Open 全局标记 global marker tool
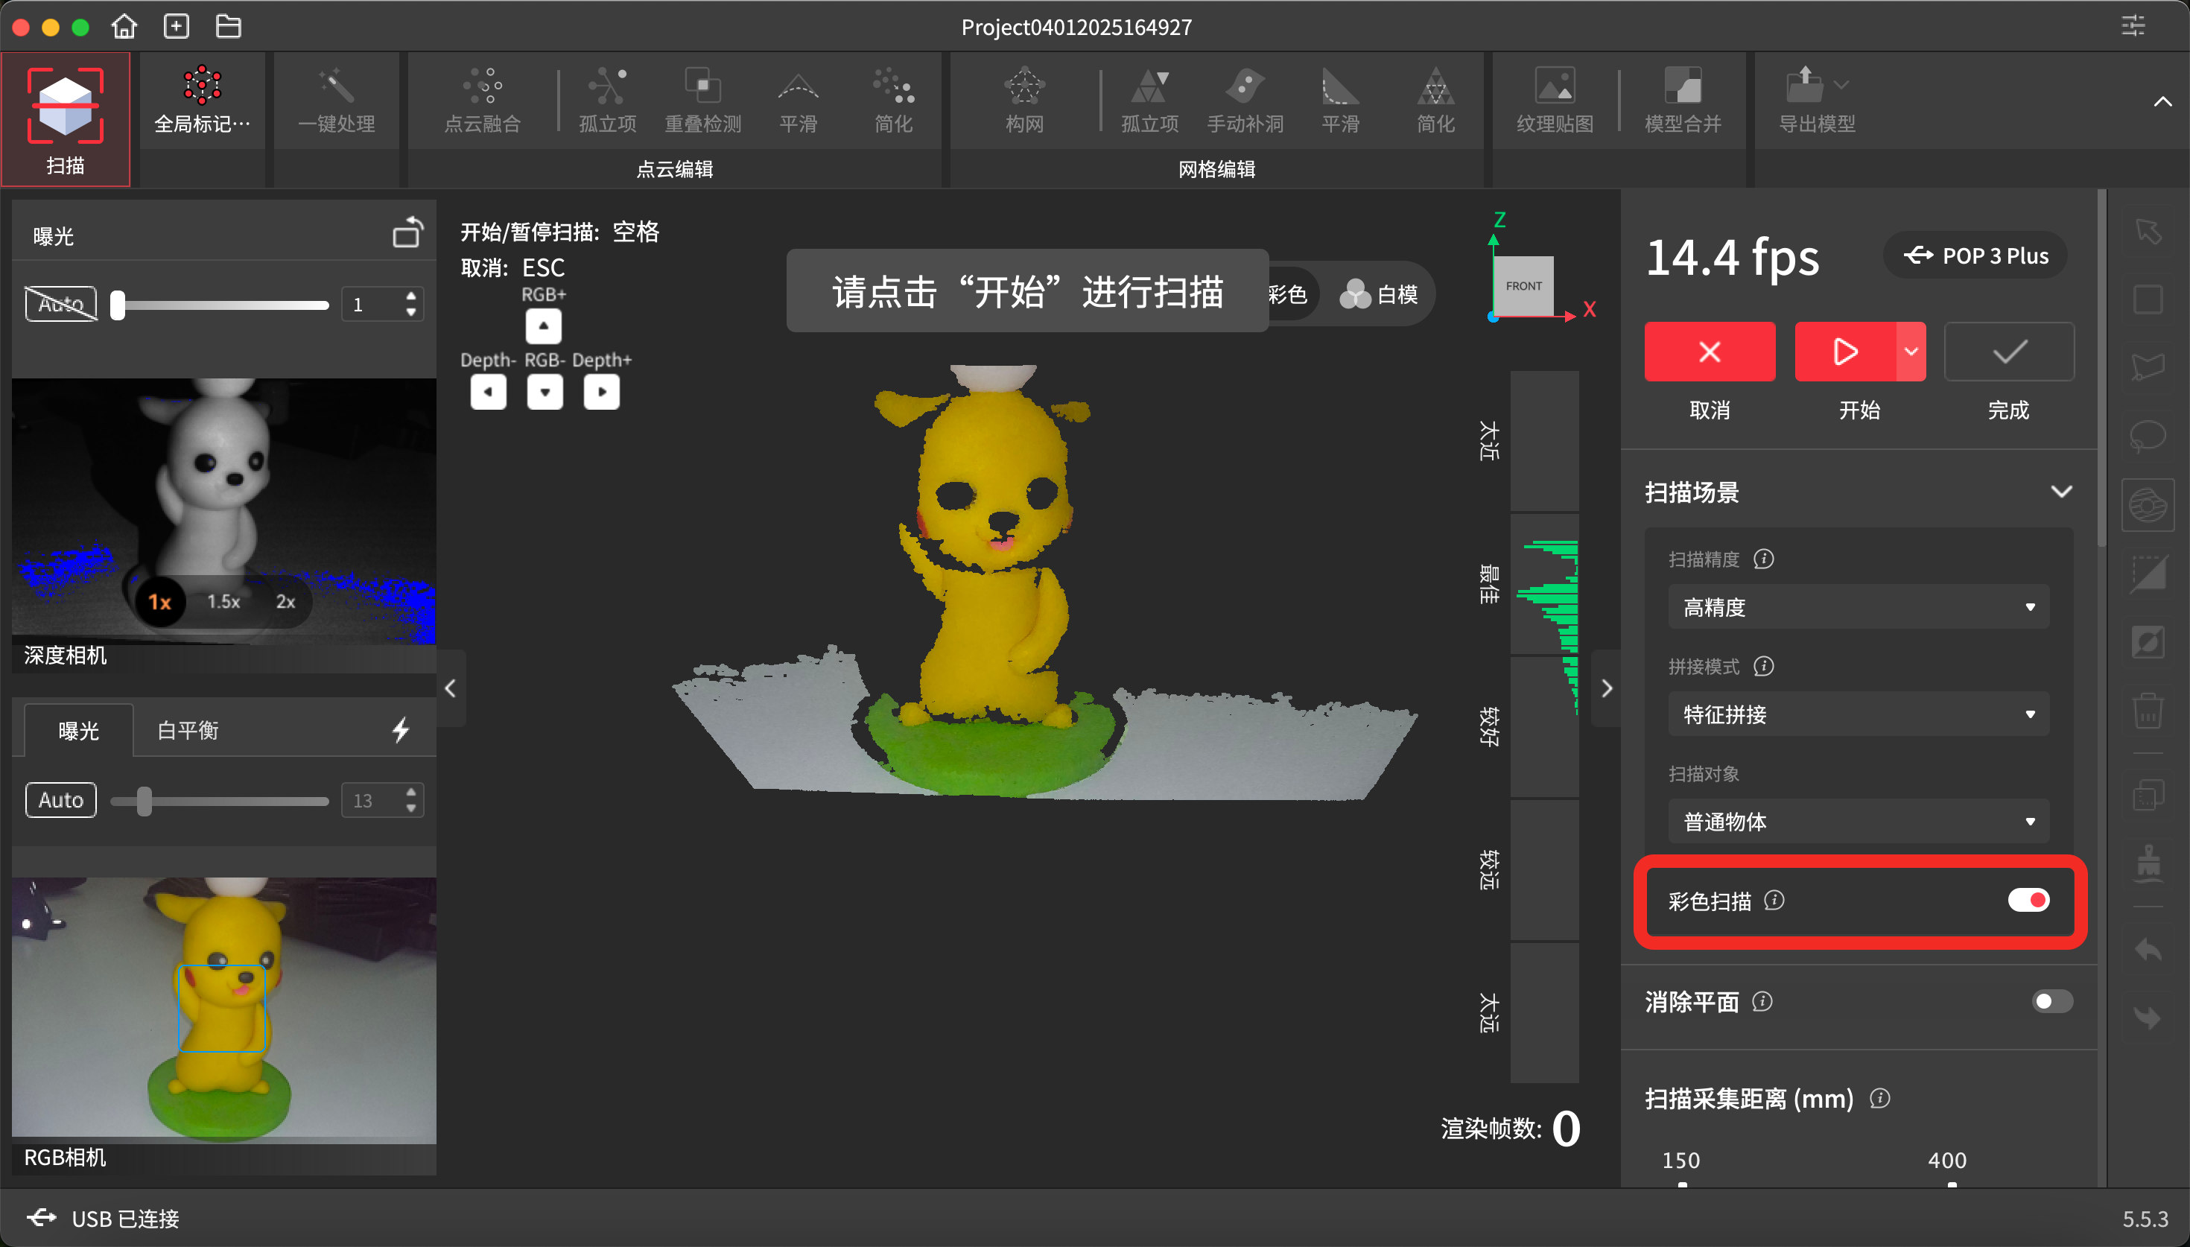This screenshot has width=2190, height=1247. point(202,101)
